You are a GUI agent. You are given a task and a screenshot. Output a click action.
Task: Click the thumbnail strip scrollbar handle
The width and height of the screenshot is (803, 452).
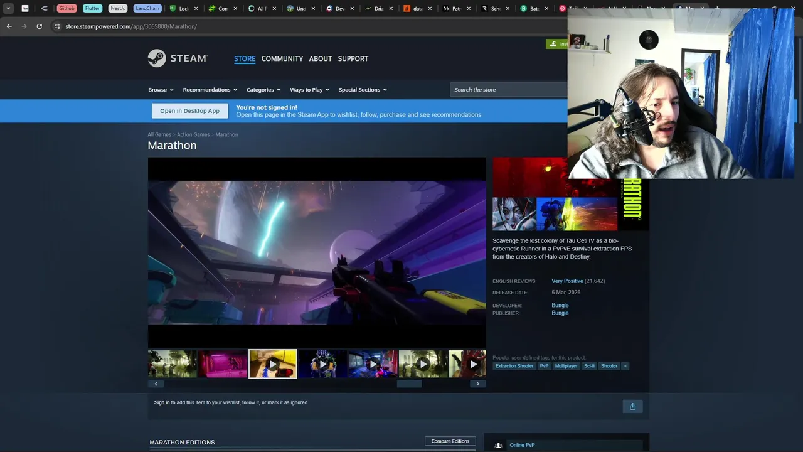[409, 384]
